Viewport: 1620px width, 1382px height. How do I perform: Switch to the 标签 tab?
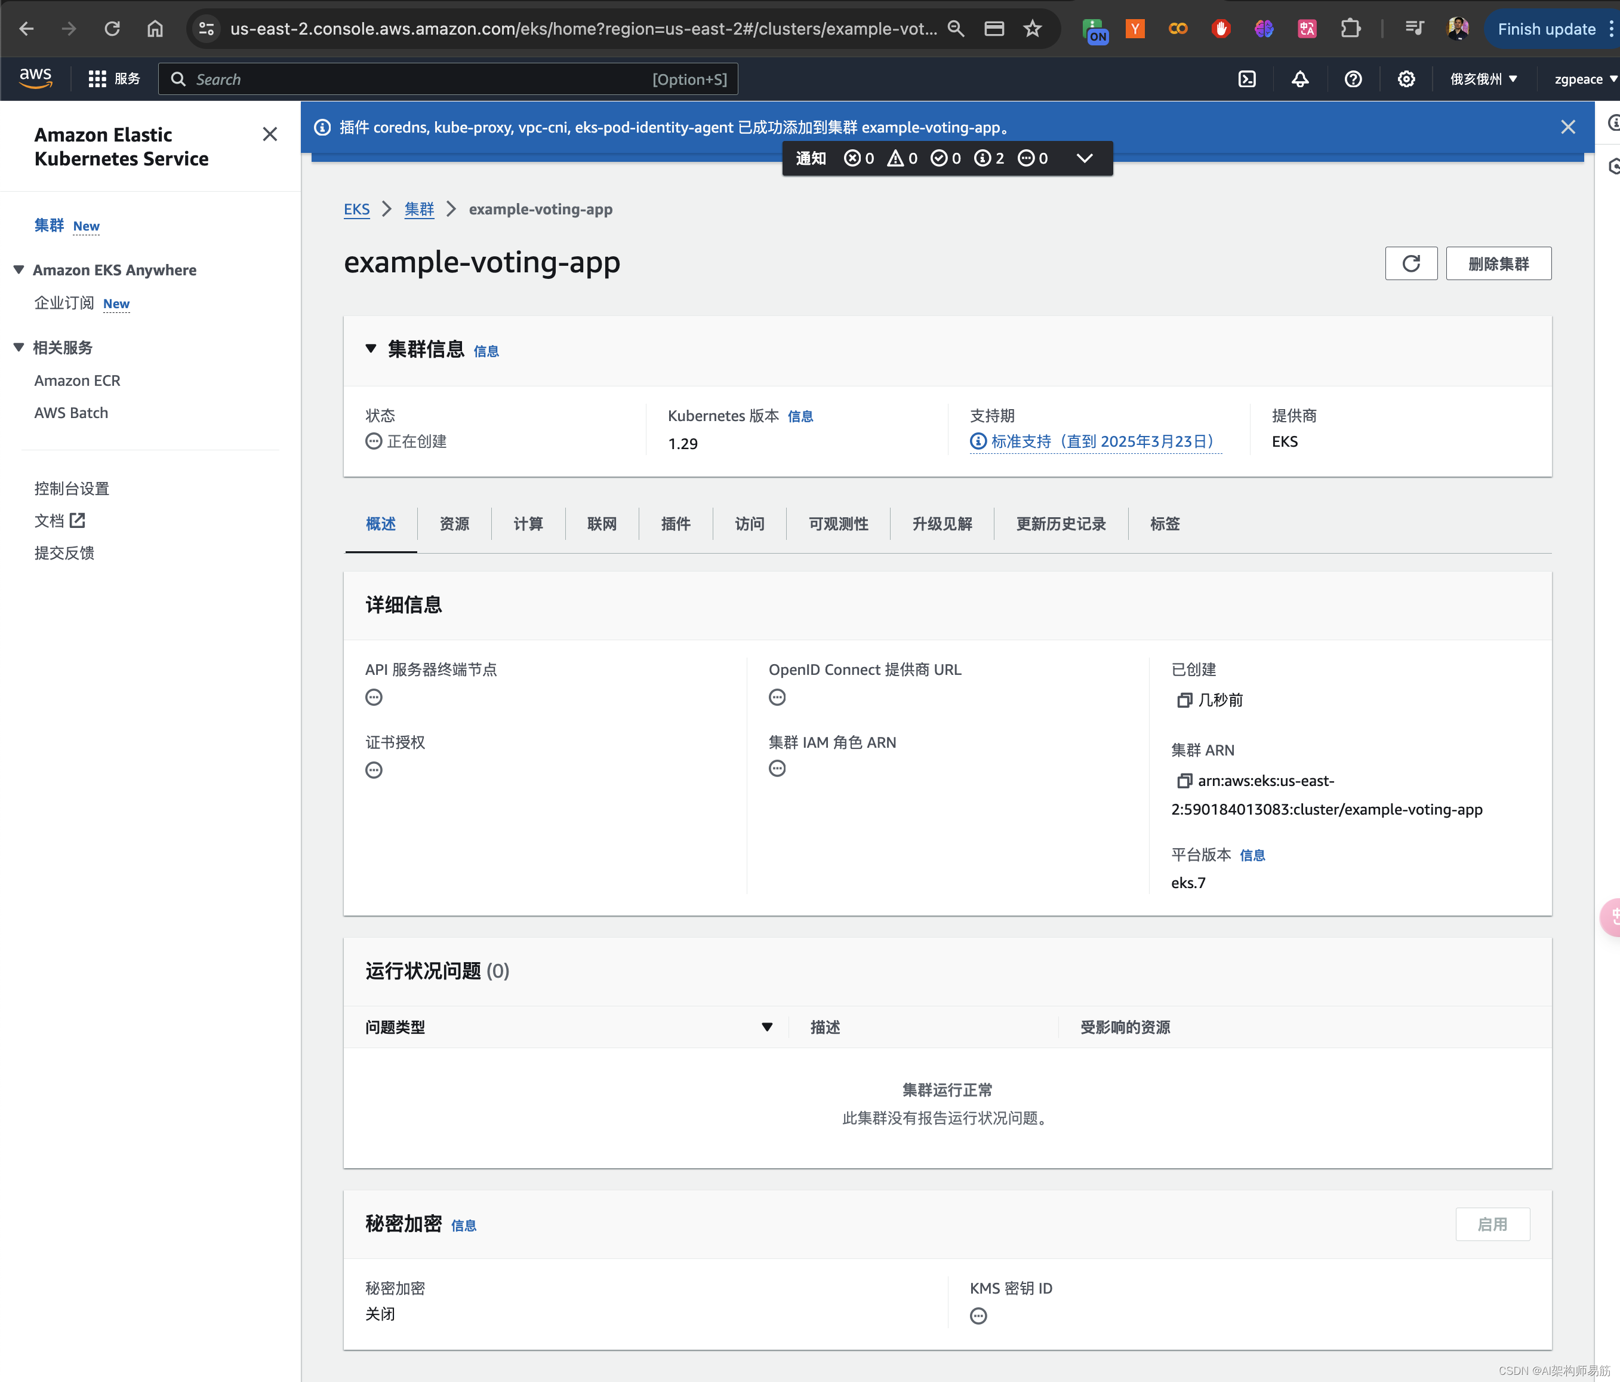[x=1165, y=524]
